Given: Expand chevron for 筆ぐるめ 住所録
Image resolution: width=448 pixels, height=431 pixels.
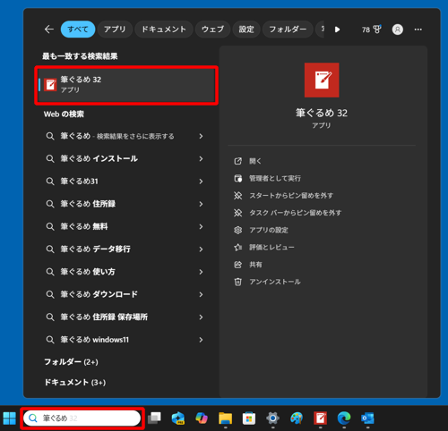Looking at the screenshot, I should [x=201, y=204].
